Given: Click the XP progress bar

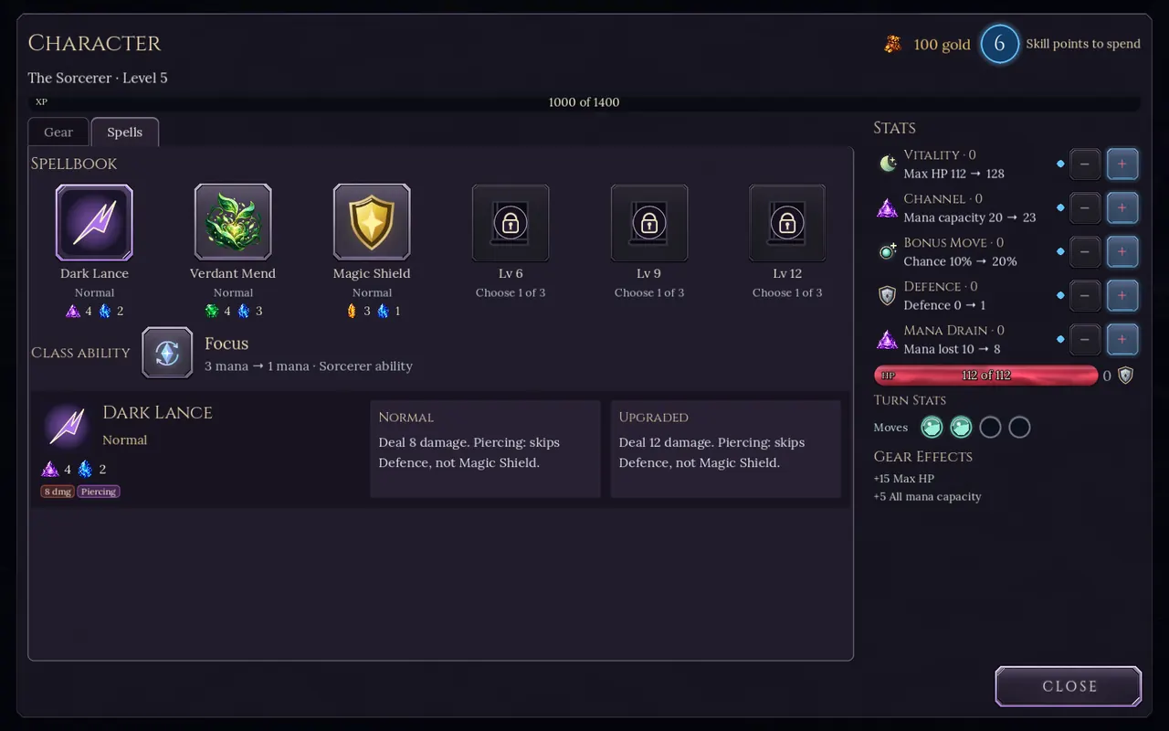Looking at the screenshot, I should (584, 102).
